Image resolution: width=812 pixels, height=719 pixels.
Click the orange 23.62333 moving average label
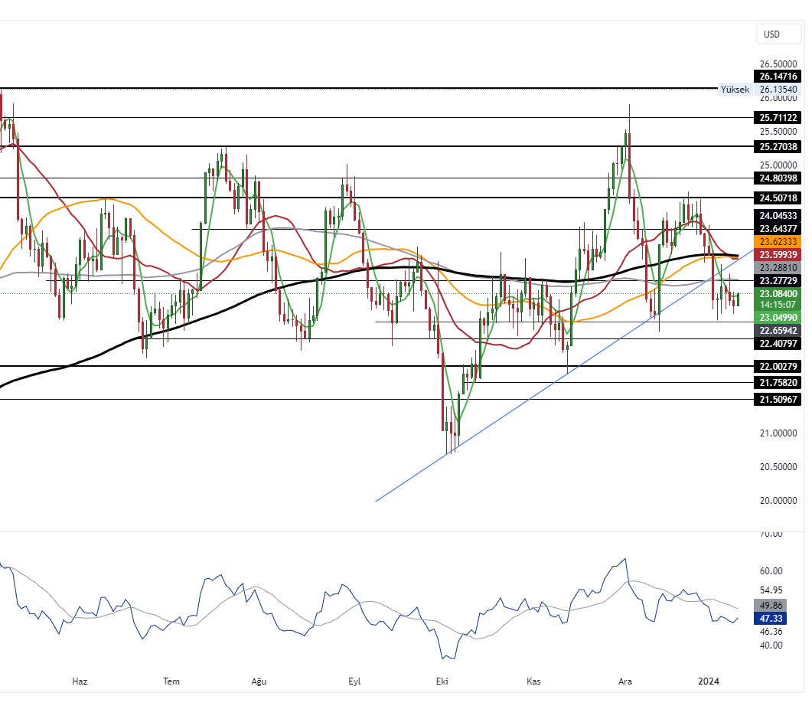(778, 241)
